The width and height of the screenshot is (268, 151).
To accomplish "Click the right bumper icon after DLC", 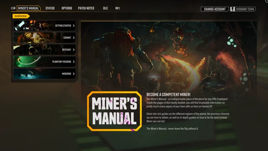I will [x=118, y=8].
